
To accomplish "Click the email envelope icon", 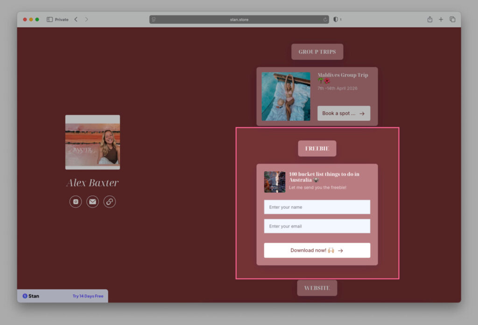I will pyautogui.click(x=92, y=202).
